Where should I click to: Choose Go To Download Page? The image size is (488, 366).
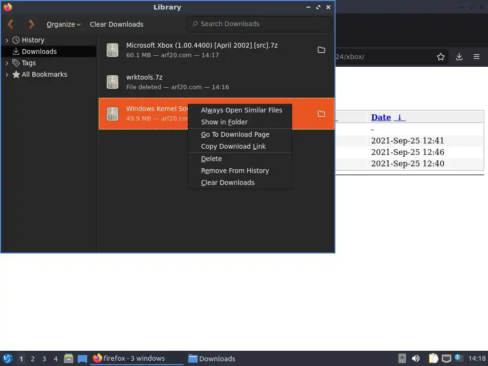click(x=240, y=134)
